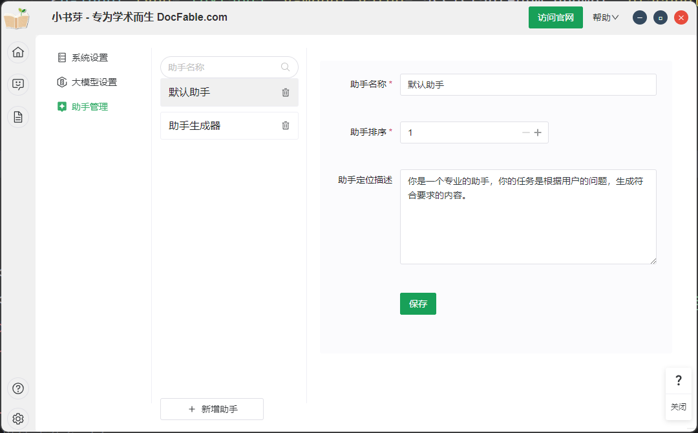Delete 助手生成器 using its trash icon
The width and height of the screenshot is (698, 433).
(285, 125)
